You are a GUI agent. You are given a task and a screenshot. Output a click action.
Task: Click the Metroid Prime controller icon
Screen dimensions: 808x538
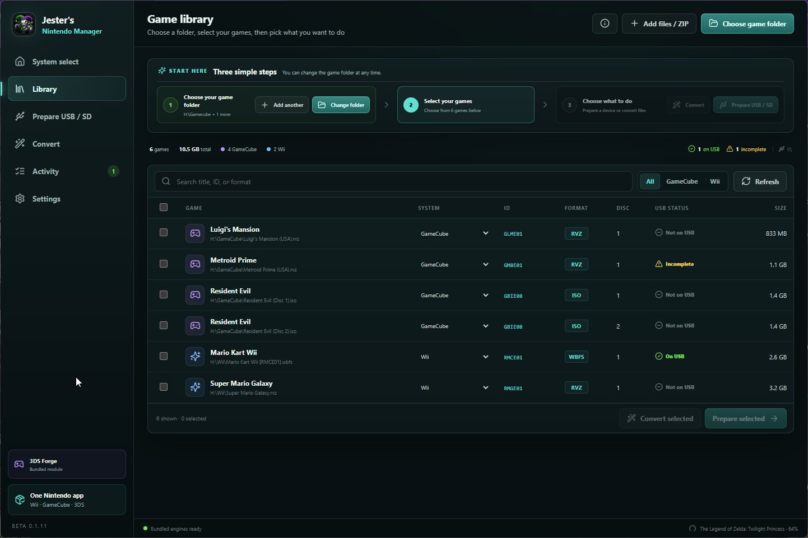pos(195,264)
